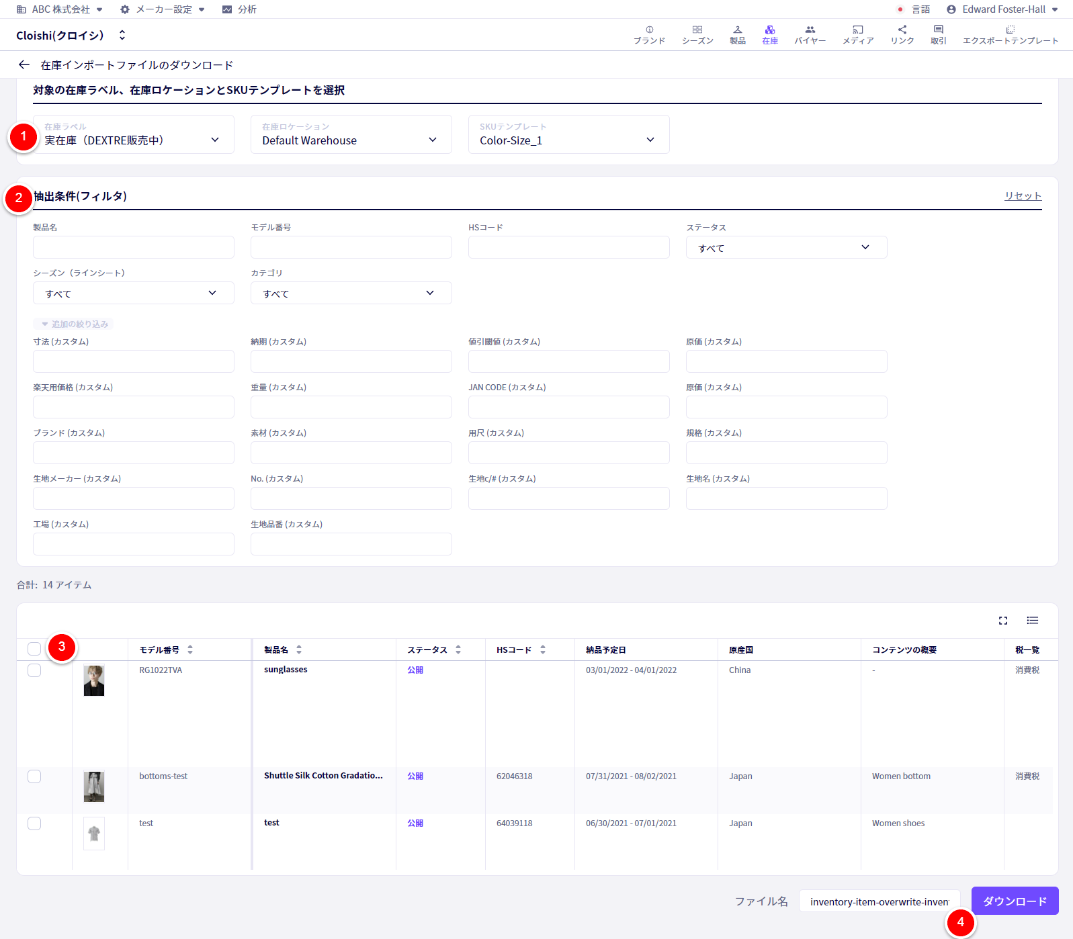Open the Shuttle Silk Cotton Gradatio... product name

pyautogui.click(x=323, y=775)
